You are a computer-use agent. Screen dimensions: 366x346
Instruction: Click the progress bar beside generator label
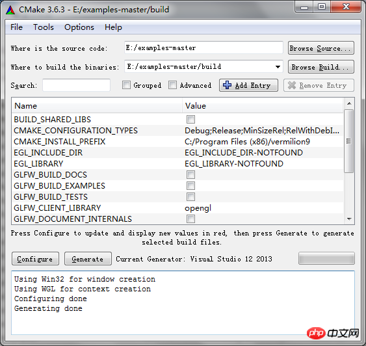(326, 258)
